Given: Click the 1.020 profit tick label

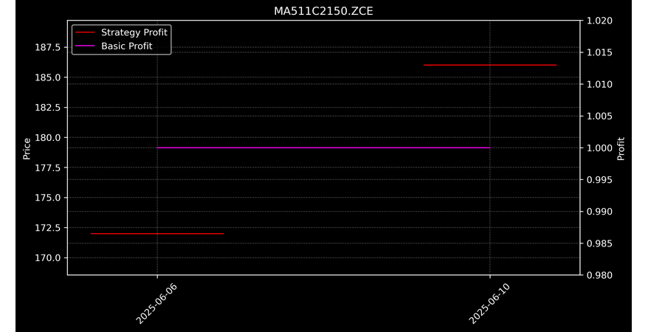Looking at the screenshot, I should [599, 21].
